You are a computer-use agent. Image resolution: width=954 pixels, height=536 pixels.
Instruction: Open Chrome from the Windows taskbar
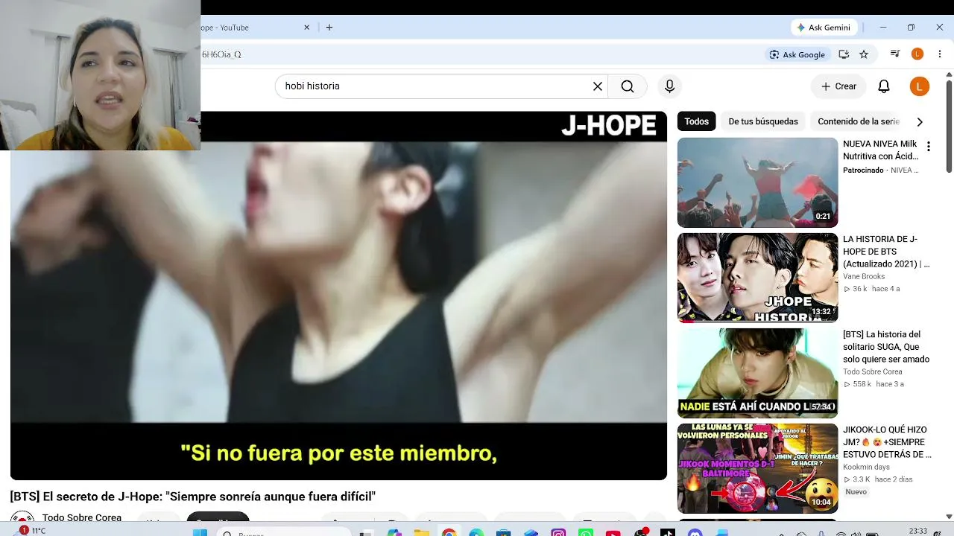(x=449, y=532)
